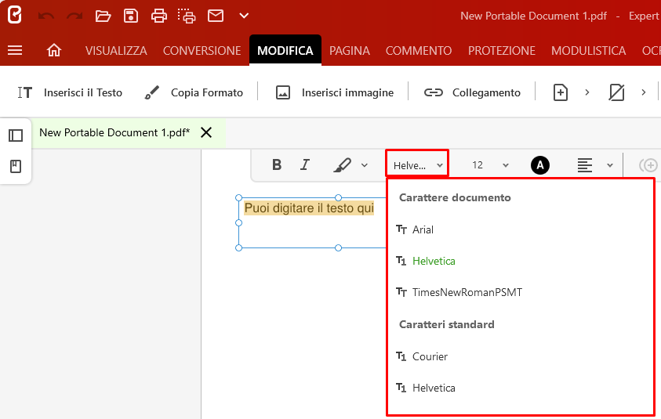Click Inserisci immagine button
The width and height of the screenshot is (661, 419).
(x=335, y=92)
